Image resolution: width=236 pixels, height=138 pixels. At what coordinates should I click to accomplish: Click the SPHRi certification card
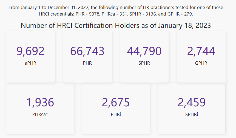pos(192,108)
